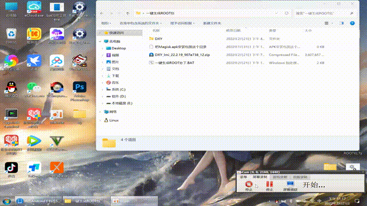Switch to oCam Screen Recording tab
The image size is (367, 206).
260,177
